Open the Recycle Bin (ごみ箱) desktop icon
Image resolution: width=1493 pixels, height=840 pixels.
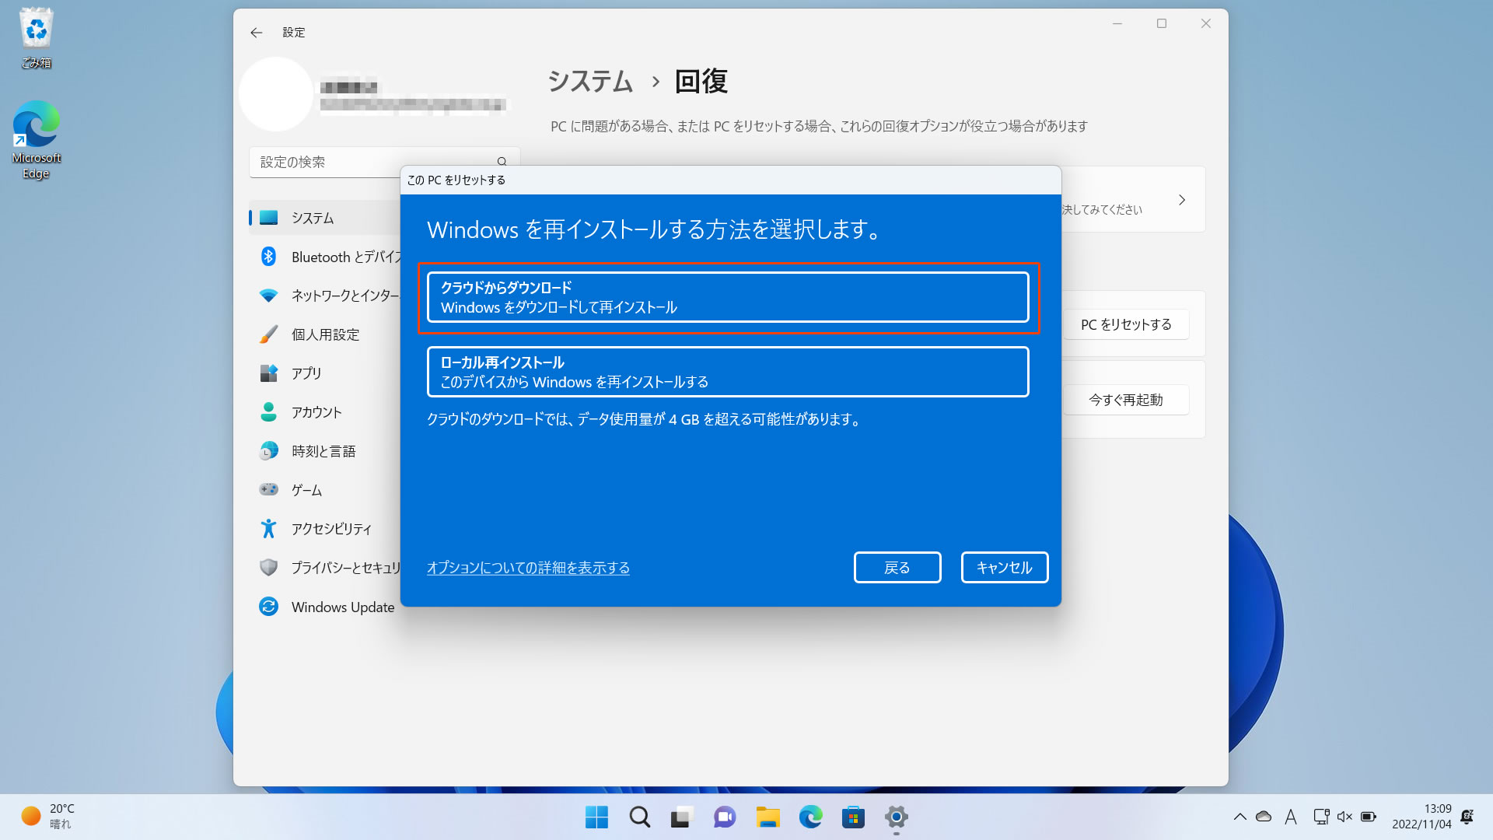tap(36, 38)
